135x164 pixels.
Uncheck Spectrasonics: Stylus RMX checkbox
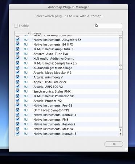tap(17, 91)
